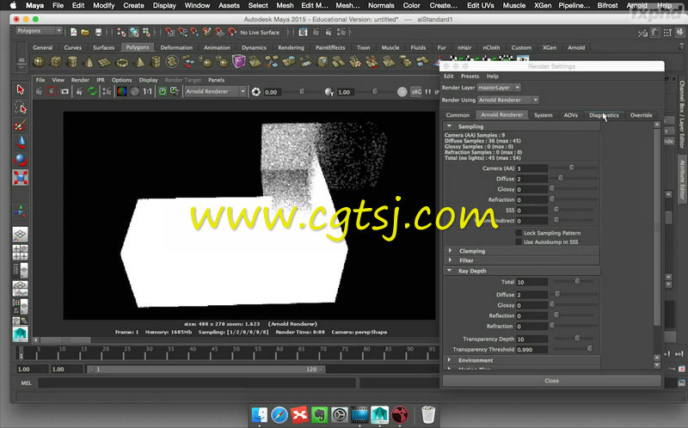688x428 pixels.
Task: Click the Diffuse samples input field
Action: coord(531,179)
